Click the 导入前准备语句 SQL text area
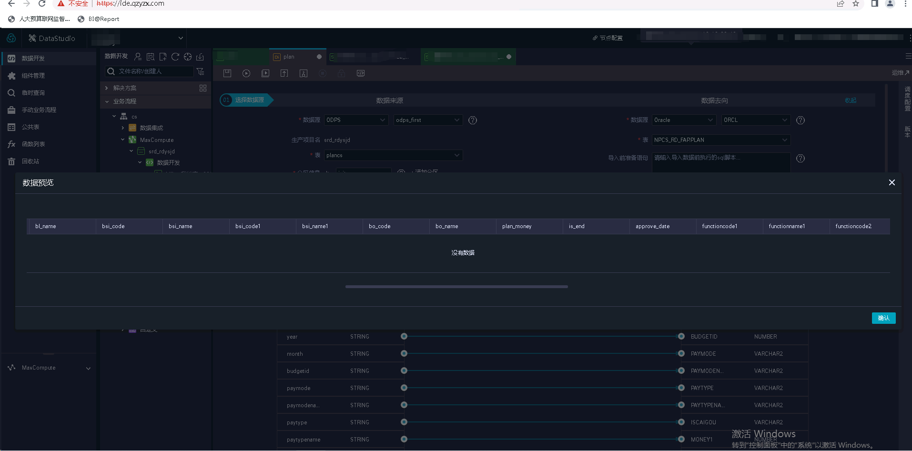912x451 pixels. [x=721, y=162]
